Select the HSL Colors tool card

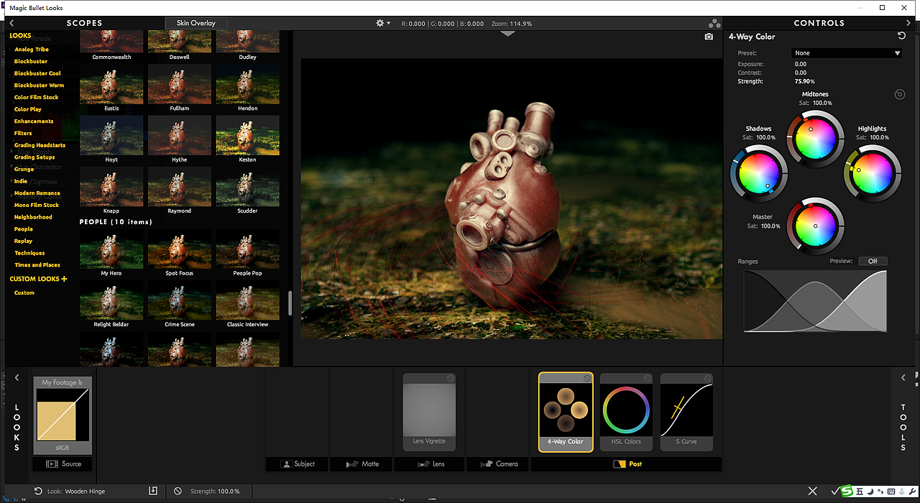click(x=626, y=412)
